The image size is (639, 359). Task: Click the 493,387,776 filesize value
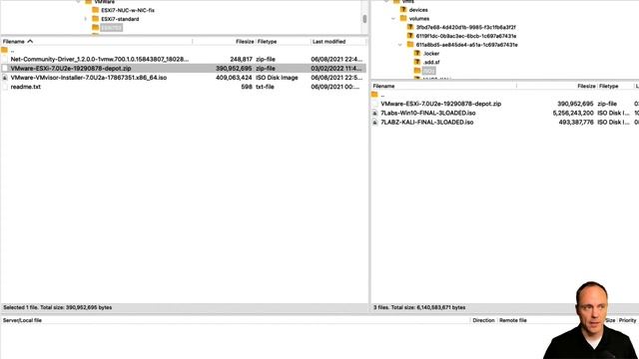pos(576,122)
